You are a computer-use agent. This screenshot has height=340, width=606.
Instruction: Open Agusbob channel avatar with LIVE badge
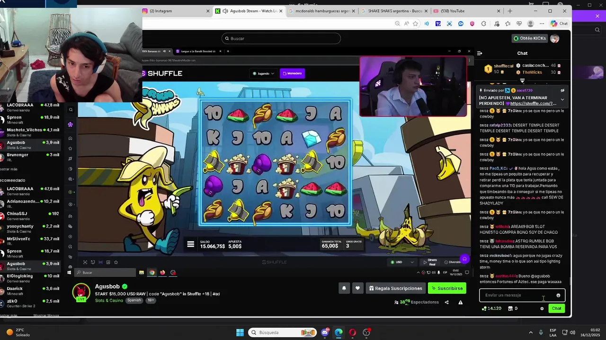(x=81, y=293)
